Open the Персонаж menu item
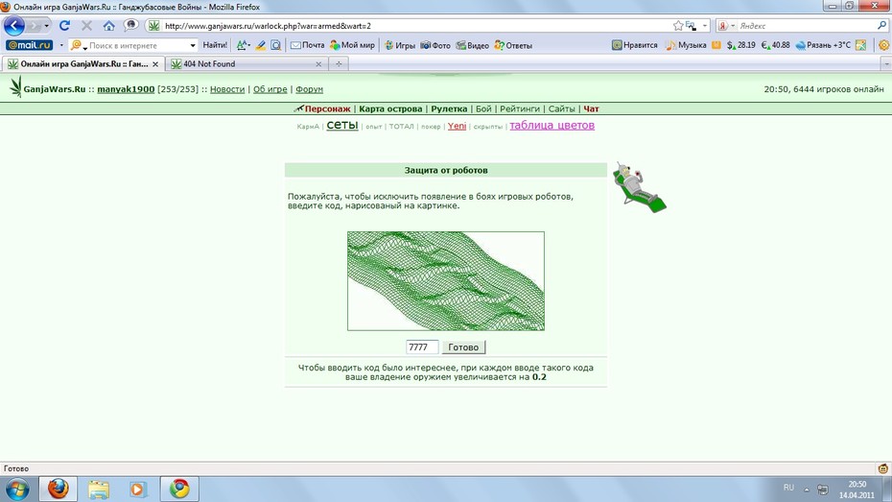Image resolution: width=892 pixels, height=502 pixels. [327, 108]
